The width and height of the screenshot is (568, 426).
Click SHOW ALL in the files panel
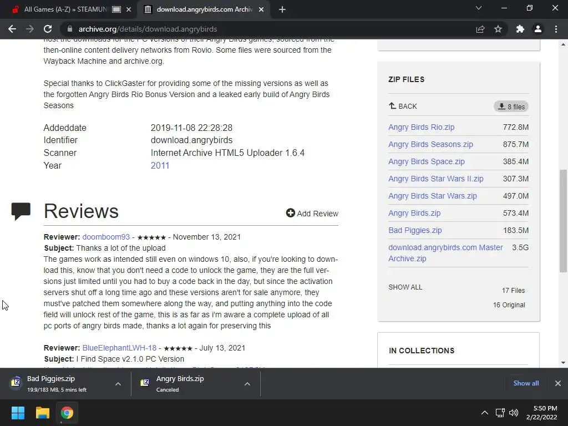pos(405,287)
